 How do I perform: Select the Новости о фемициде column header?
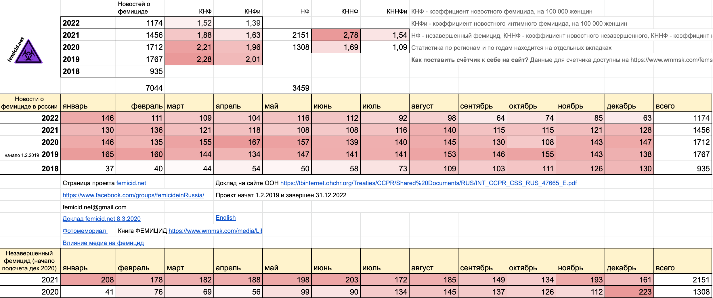(x=140, y=8)
